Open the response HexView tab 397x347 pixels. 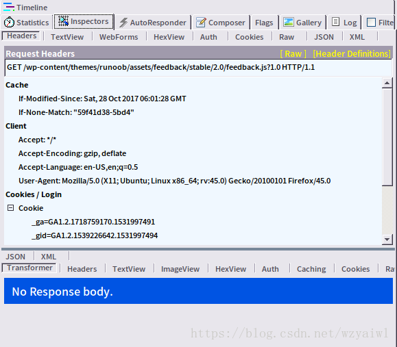(230, 269)
